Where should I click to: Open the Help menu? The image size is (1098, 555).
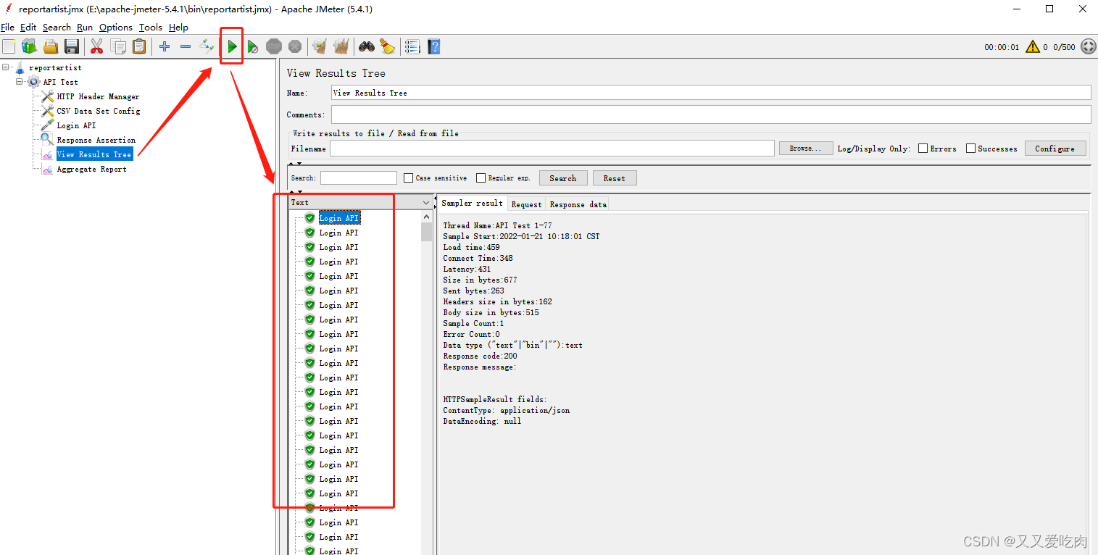click(178, 28)
